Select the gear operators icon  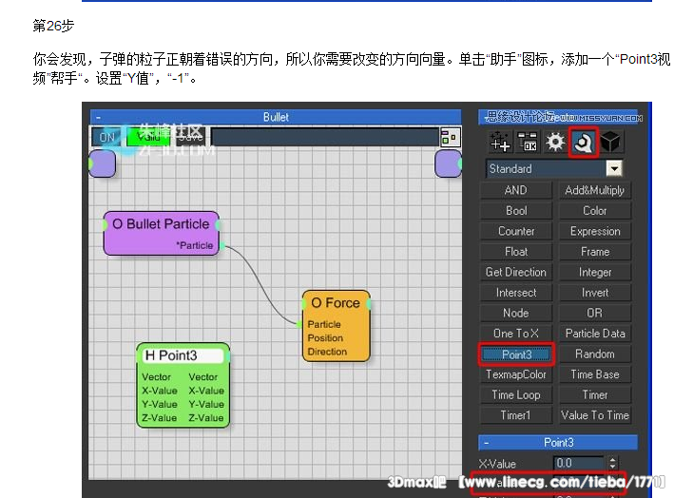555,143
